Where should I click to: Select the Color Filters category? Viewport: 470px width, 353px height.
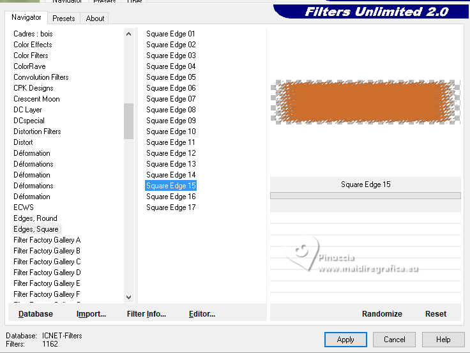[31, 56]
